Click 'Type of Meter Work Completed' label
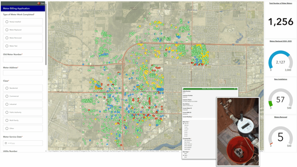Viewport: 297px width, 167px height. click(19, 14)
